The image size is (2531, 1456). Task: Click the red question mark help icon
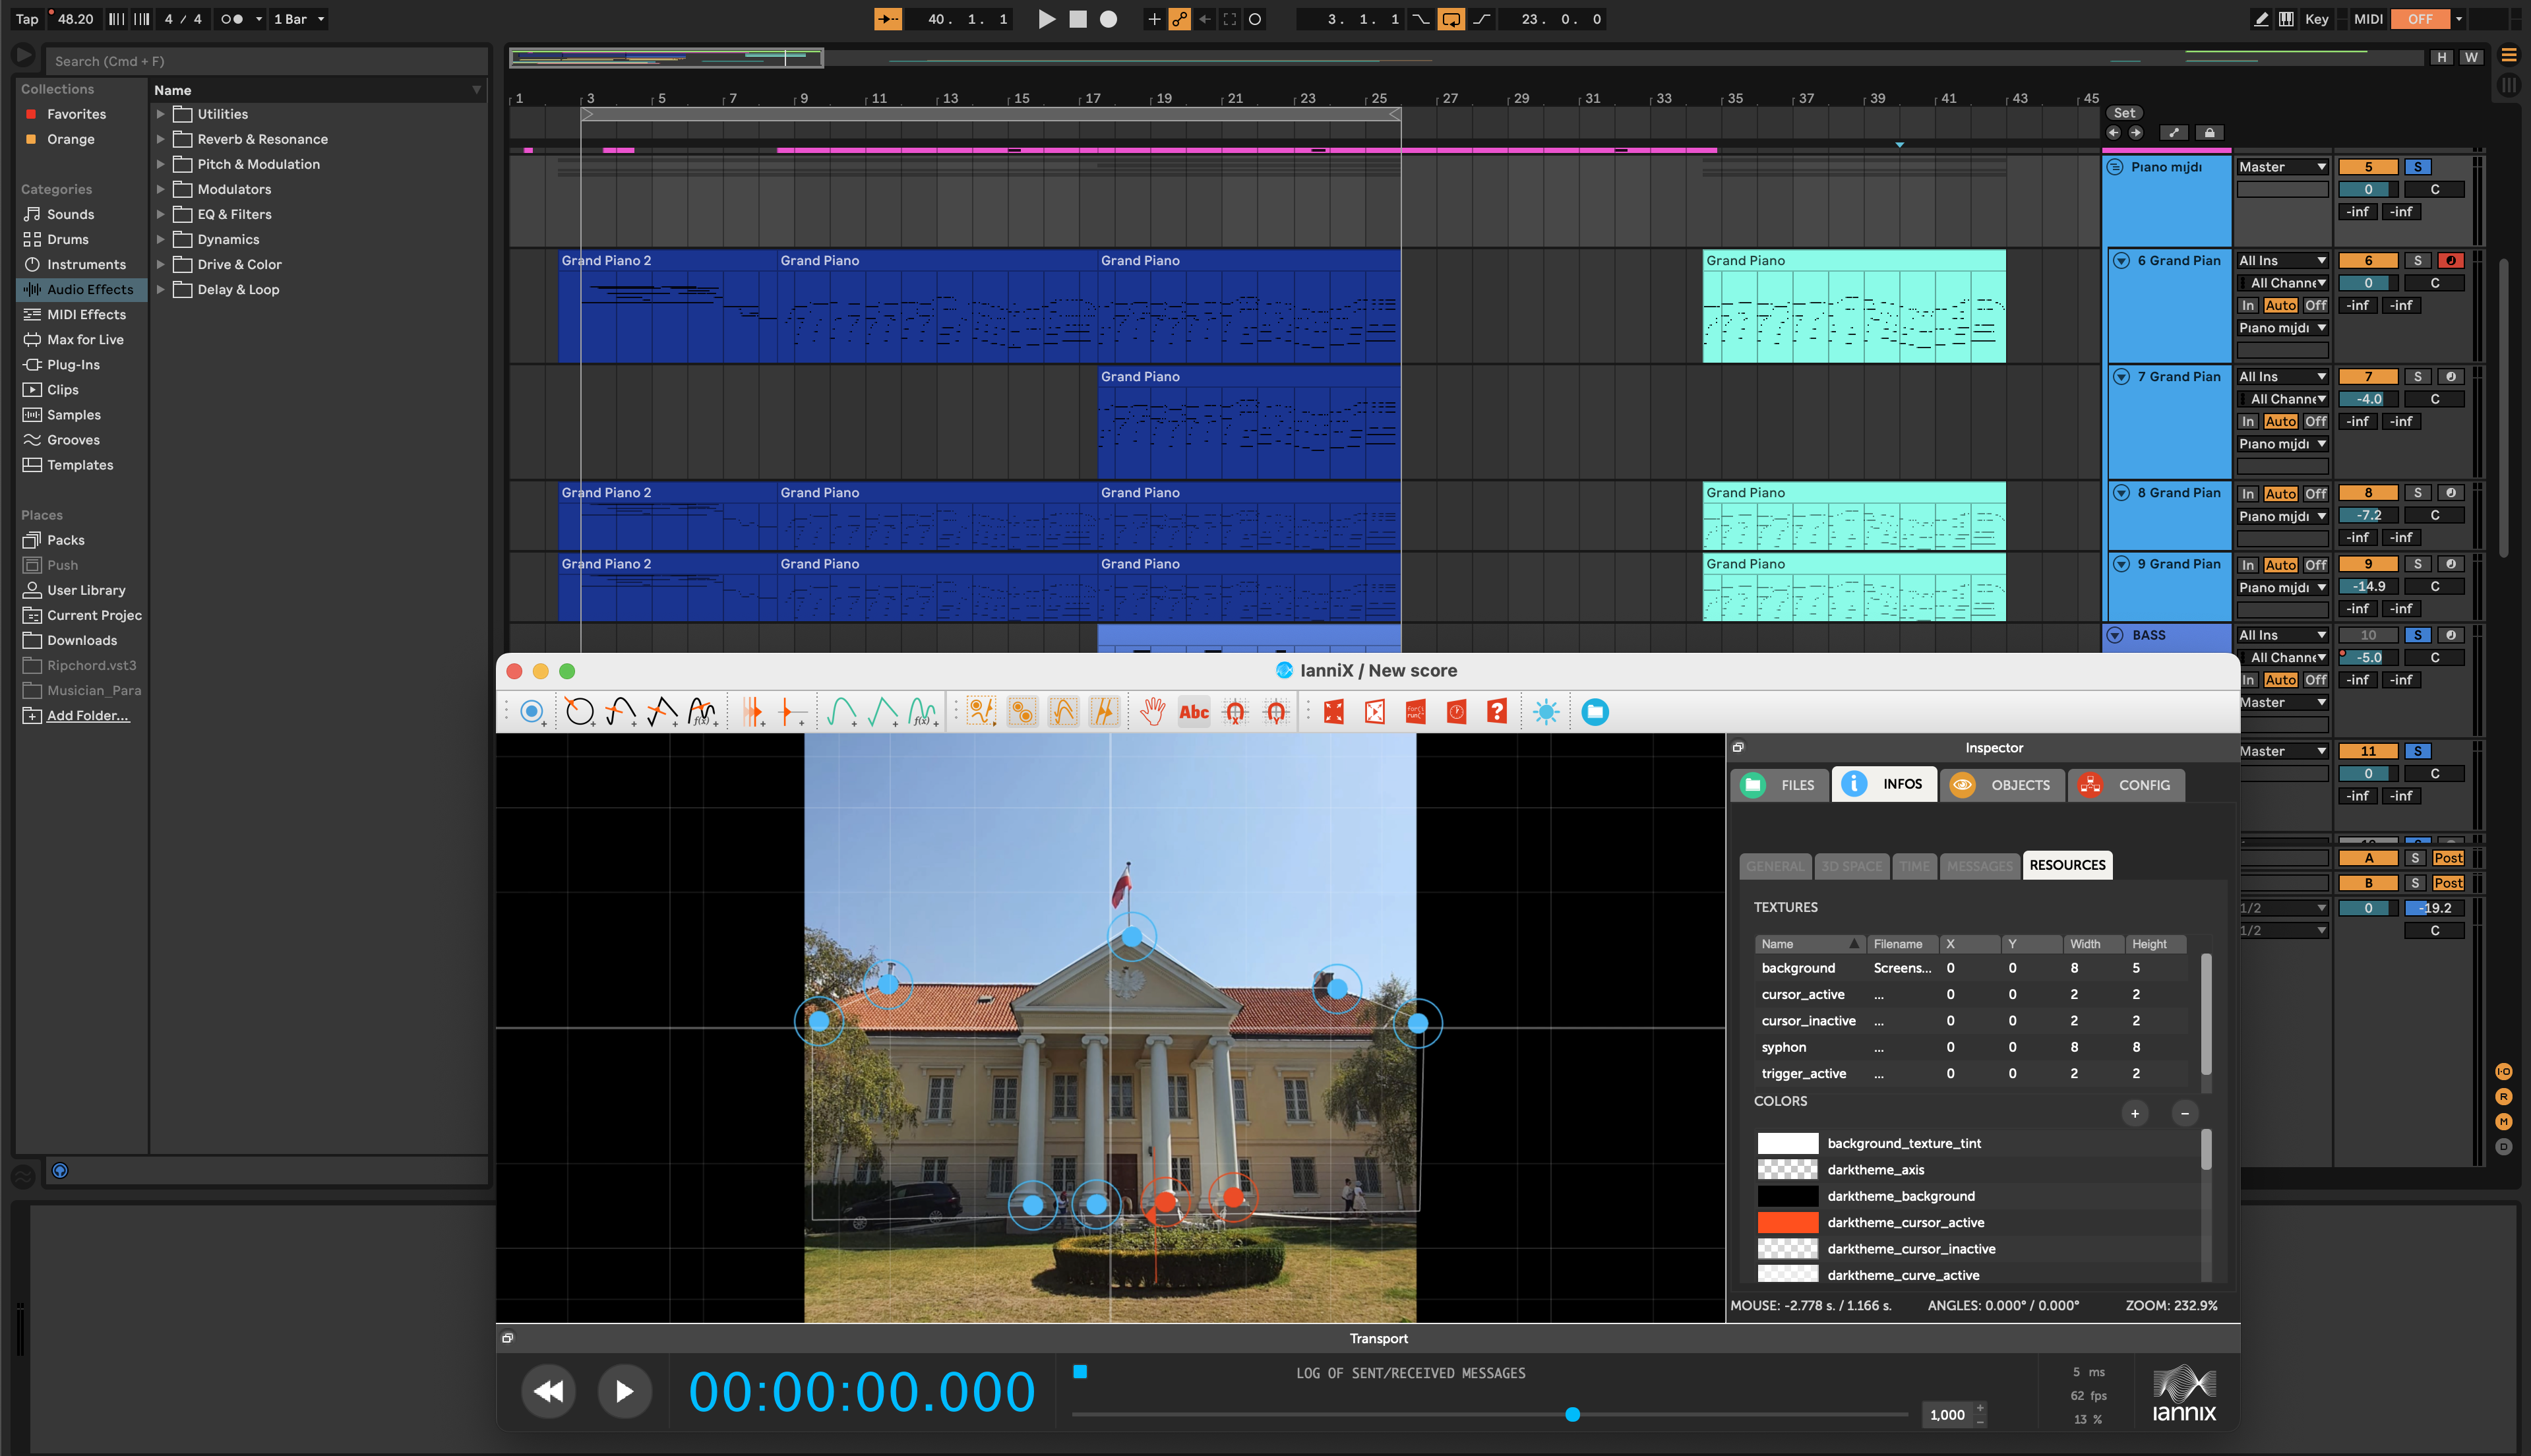click(x=1496, y=712)
